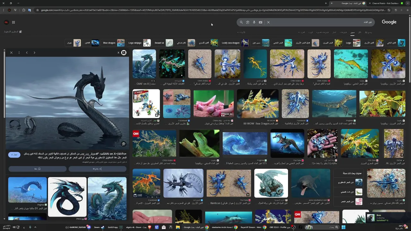Click the share button under preview
Viewport: 411px width, 231px height.
97,169
